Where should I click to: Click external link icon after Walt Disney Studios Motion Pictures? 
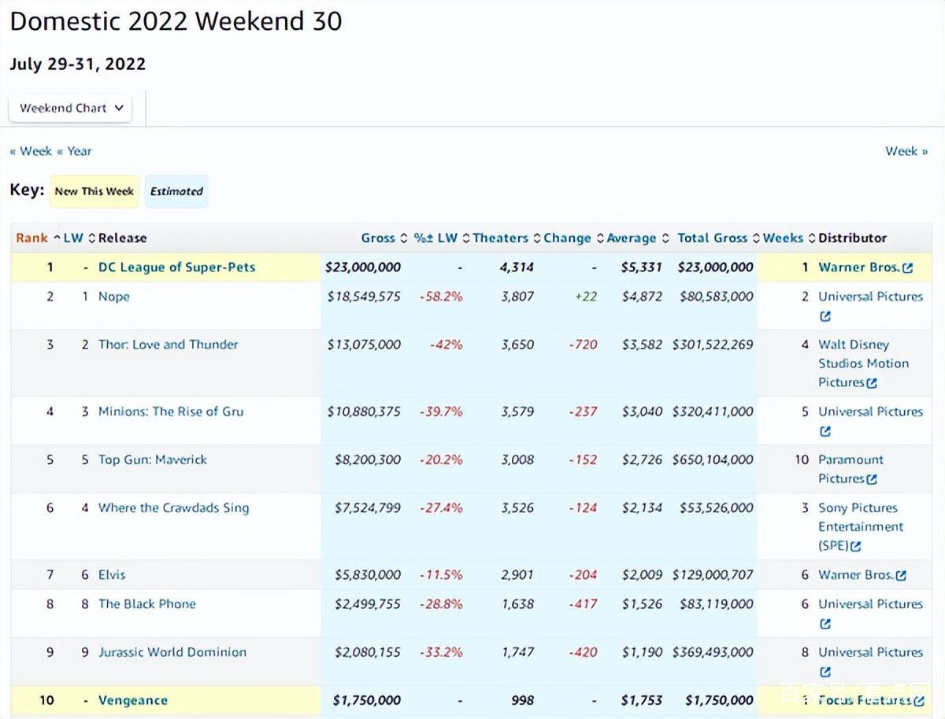coord(871,383)
